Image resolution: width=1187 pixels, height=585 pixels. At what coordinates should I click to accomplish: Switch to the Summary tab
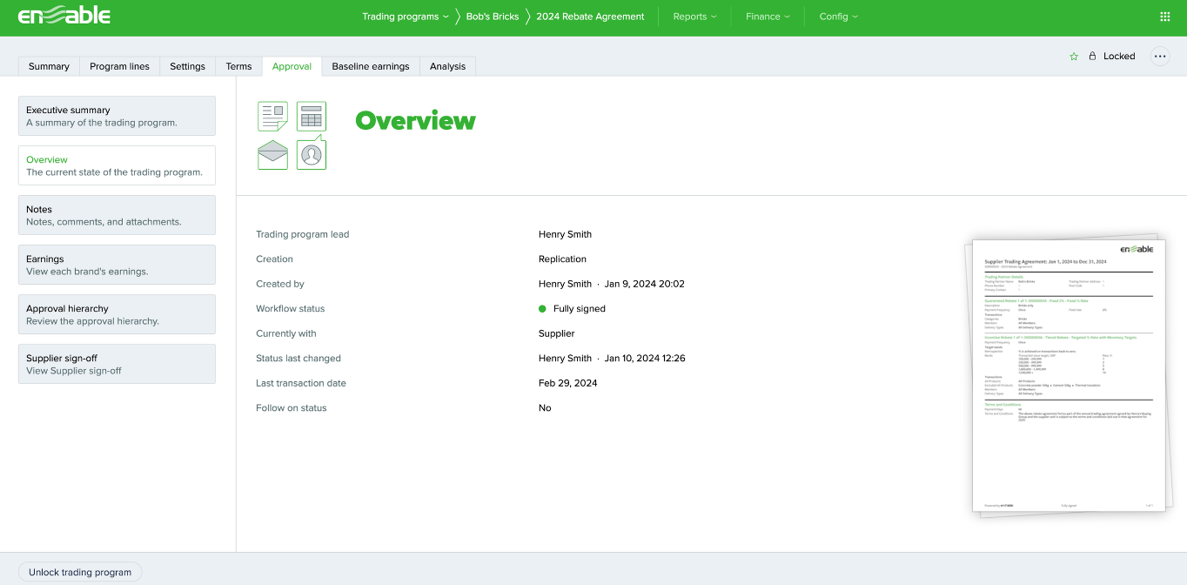[49, 66]
